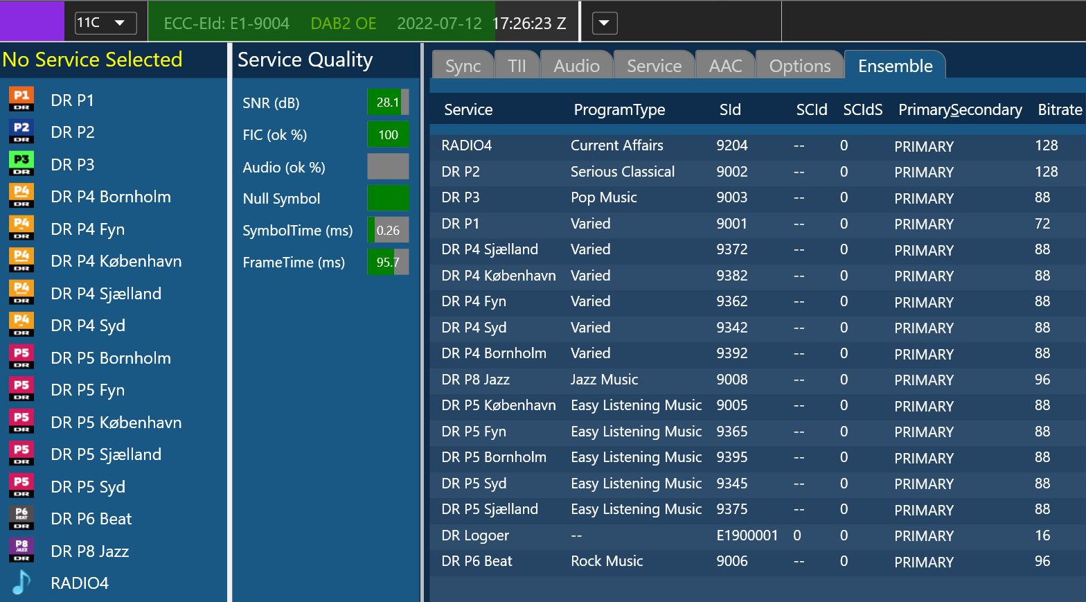This screenshot has height=602, width=1086.
Task: Open the Audio tab
Action: pos(576,66)
